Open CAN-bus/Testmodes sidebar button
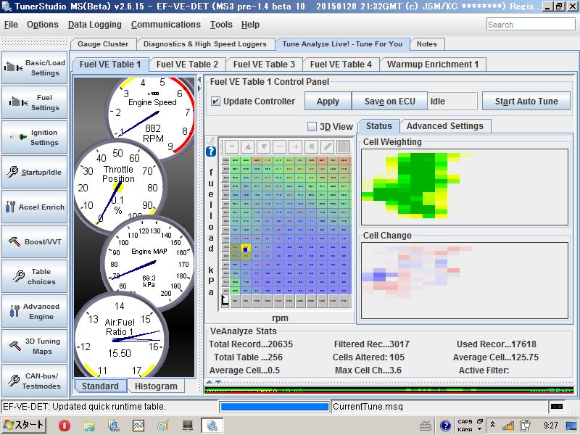Viewport: 580px width, 435px height. [x=34, y=381]
